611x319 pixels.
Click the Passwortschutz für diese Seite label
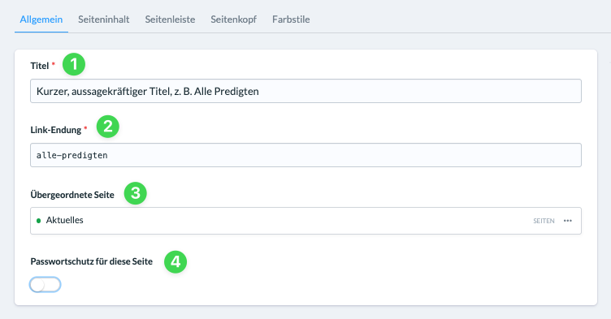92,261
